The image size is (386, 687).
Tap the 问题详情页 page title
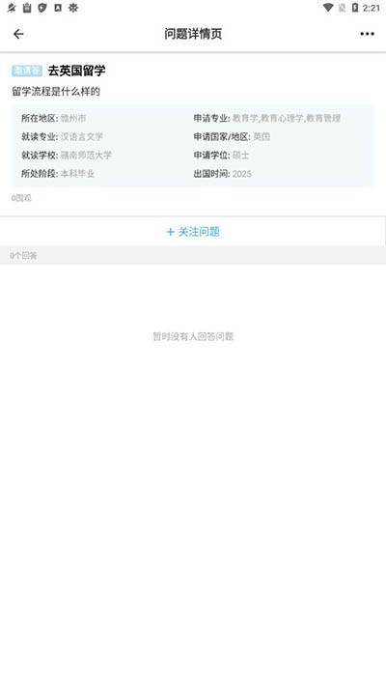(193, 34)
